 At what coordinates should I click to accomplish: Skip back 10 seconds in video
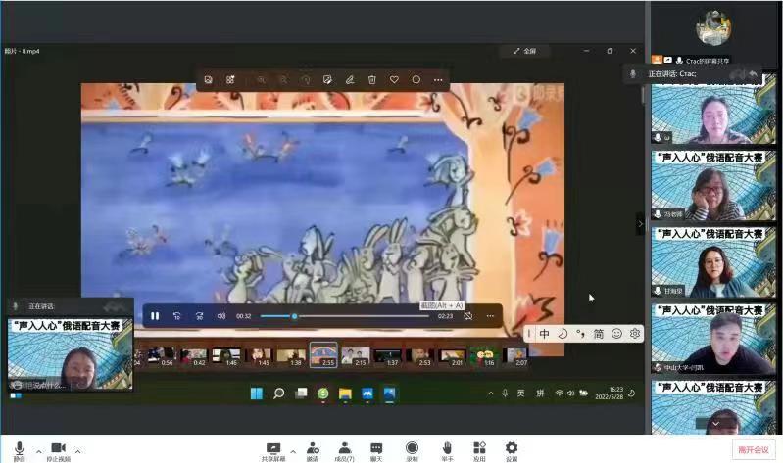click(x=176, y=316)
